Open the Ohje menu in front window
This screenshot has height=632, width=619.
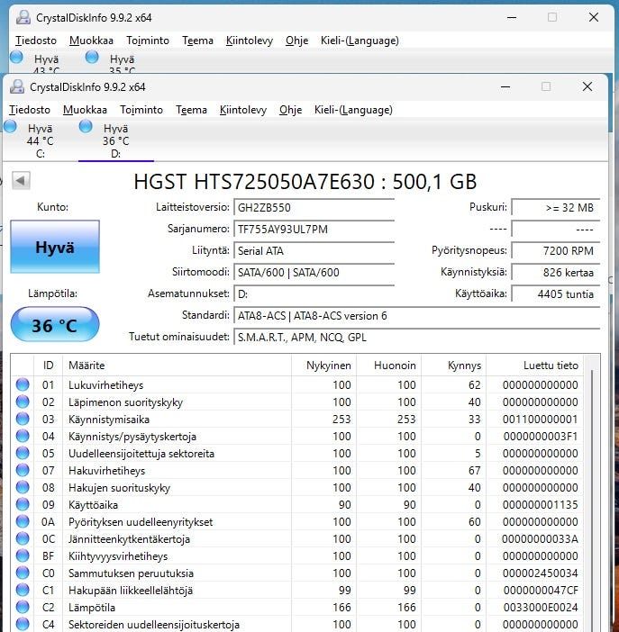[290, 110]
